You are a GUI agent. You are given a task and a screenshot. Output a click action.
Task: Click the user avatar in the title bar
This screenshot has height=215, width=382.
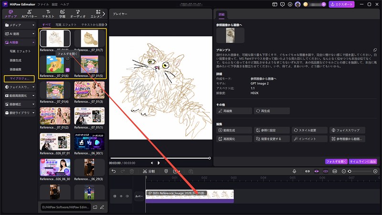point(297,4)
